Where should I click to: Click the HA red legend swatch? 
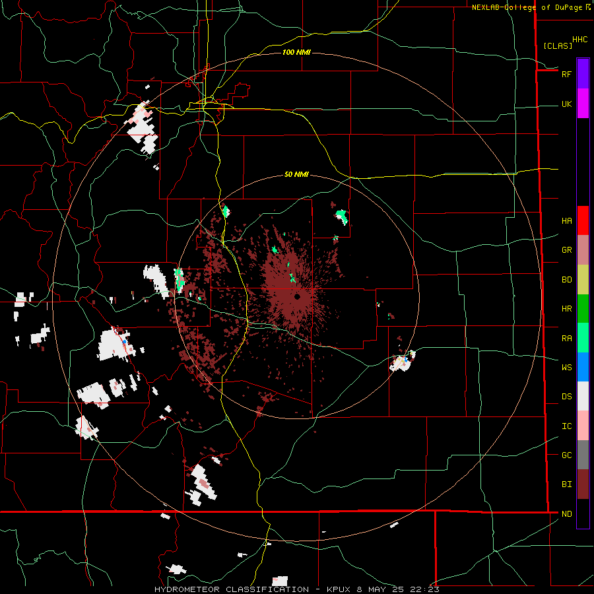(x=583, y=220)
